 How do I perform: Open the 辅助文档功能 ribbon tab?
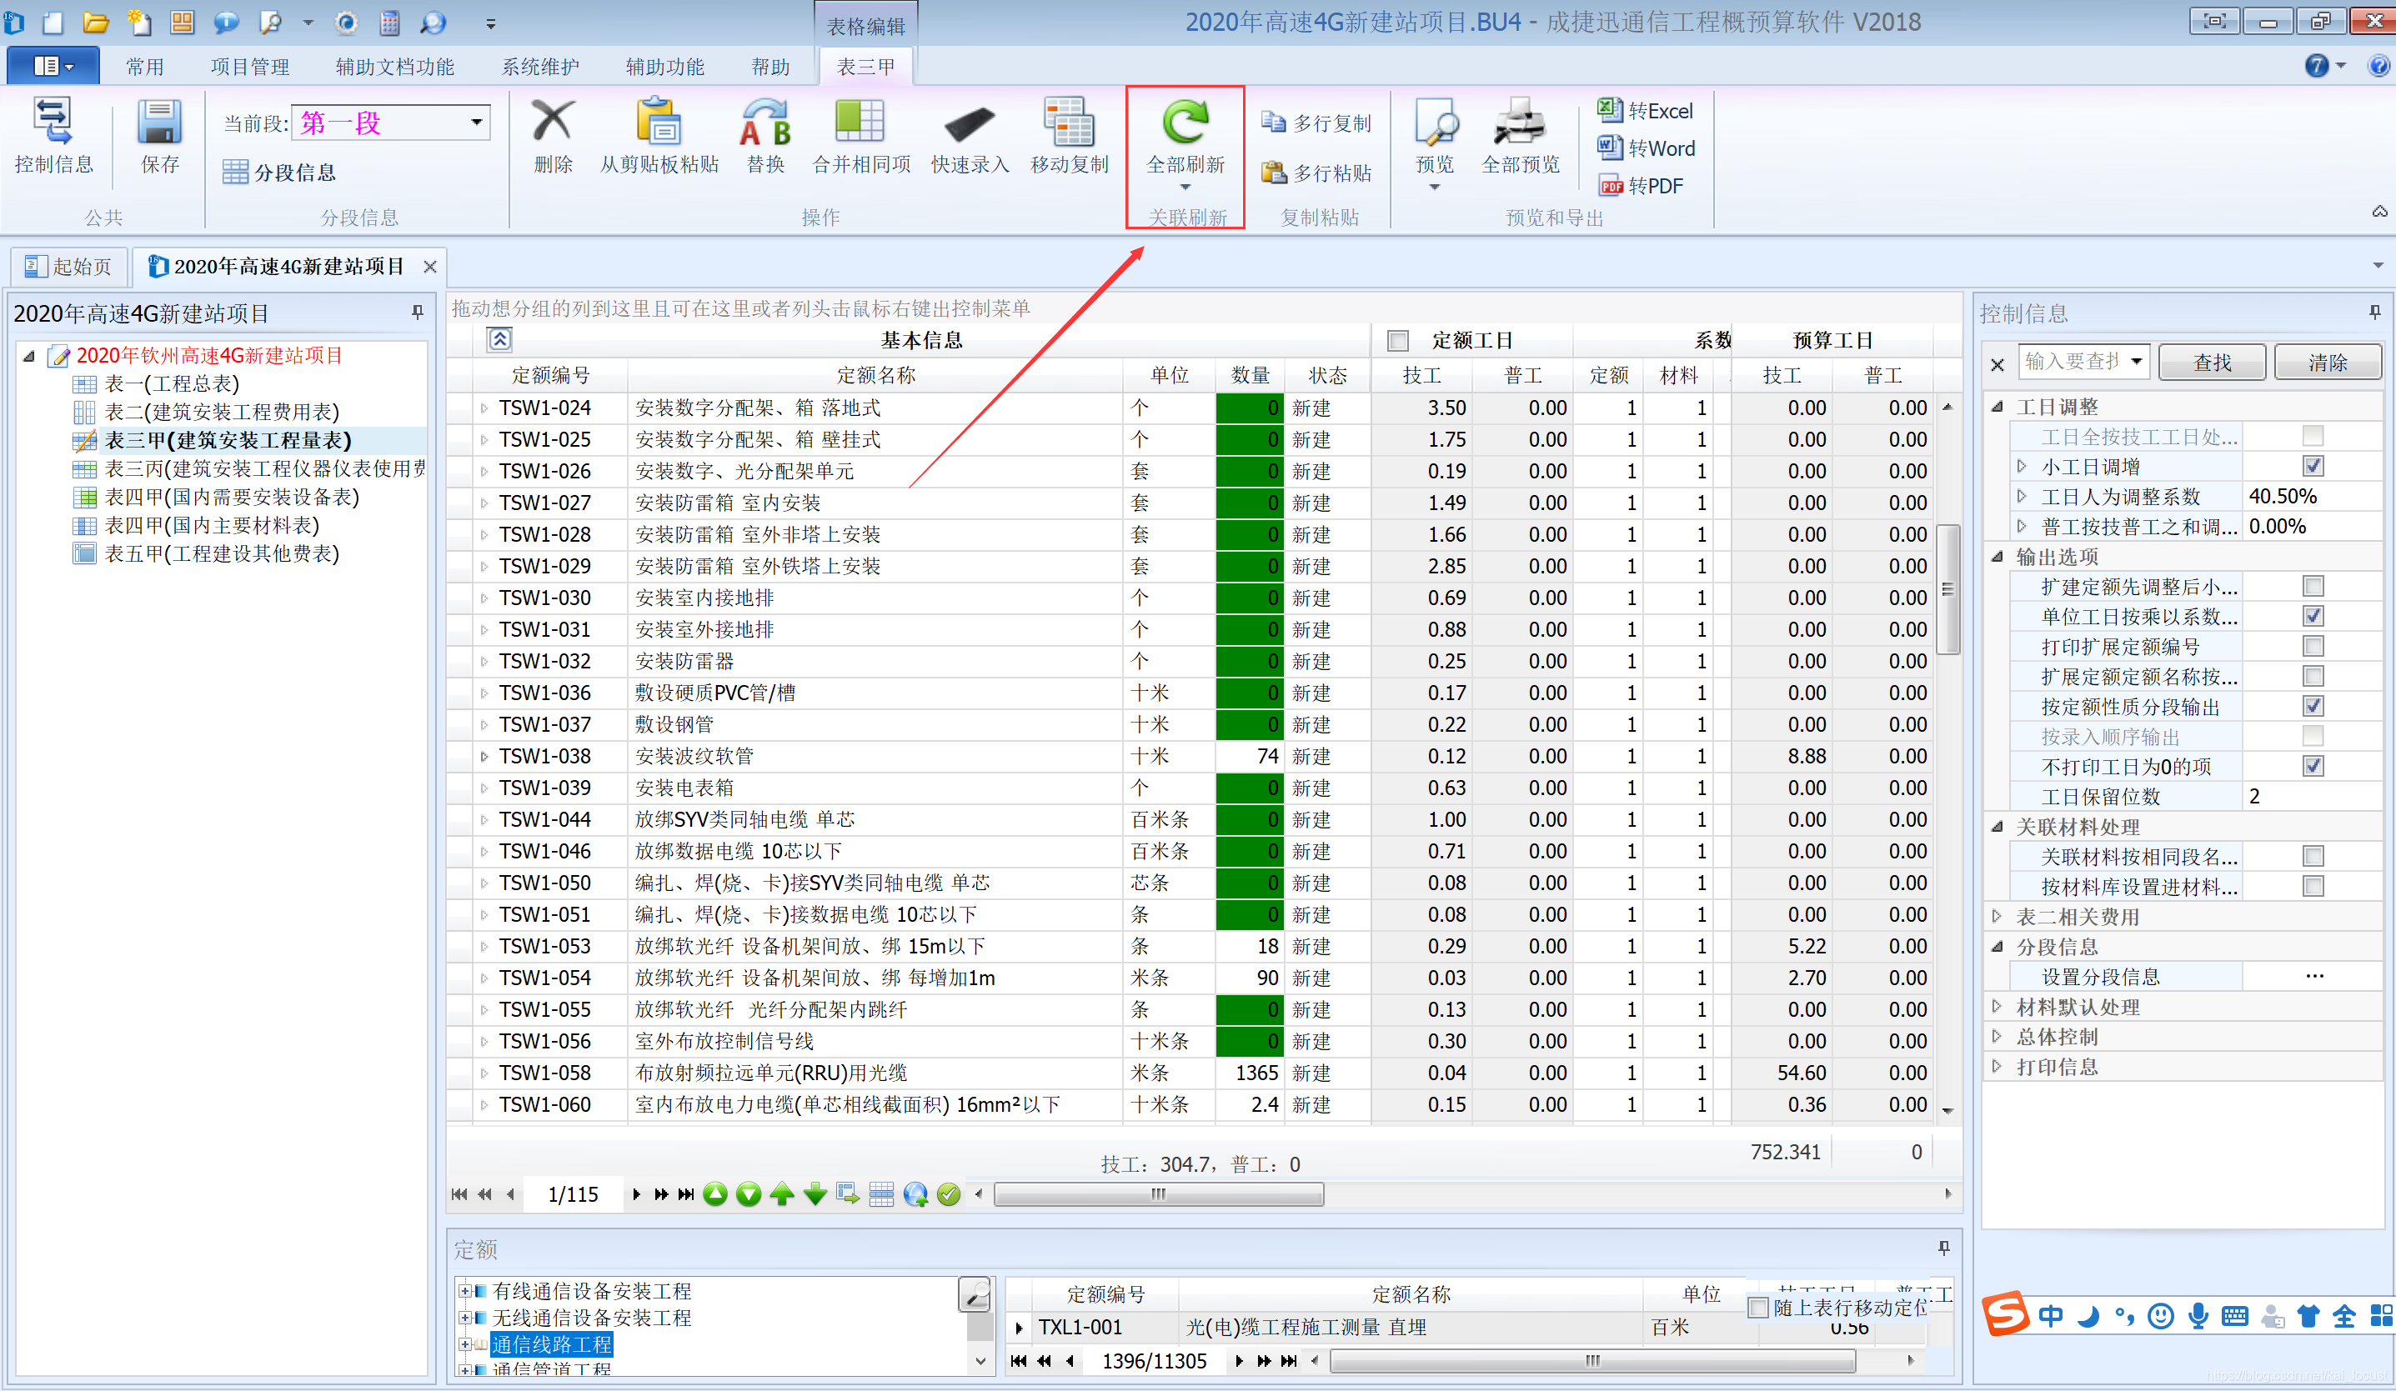tap(394, 67)
